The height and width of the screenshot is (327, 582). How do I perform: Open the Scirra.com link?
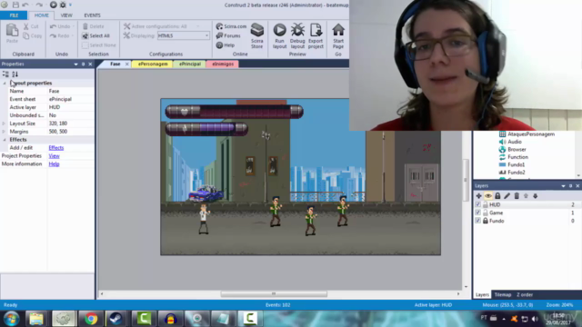coord(231,26)
